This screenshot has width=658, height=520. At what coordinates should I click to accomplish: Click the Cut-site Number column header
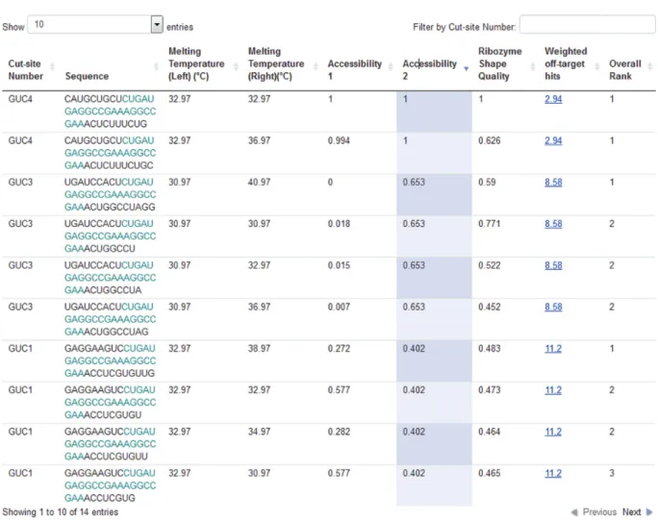coord(26,70)
